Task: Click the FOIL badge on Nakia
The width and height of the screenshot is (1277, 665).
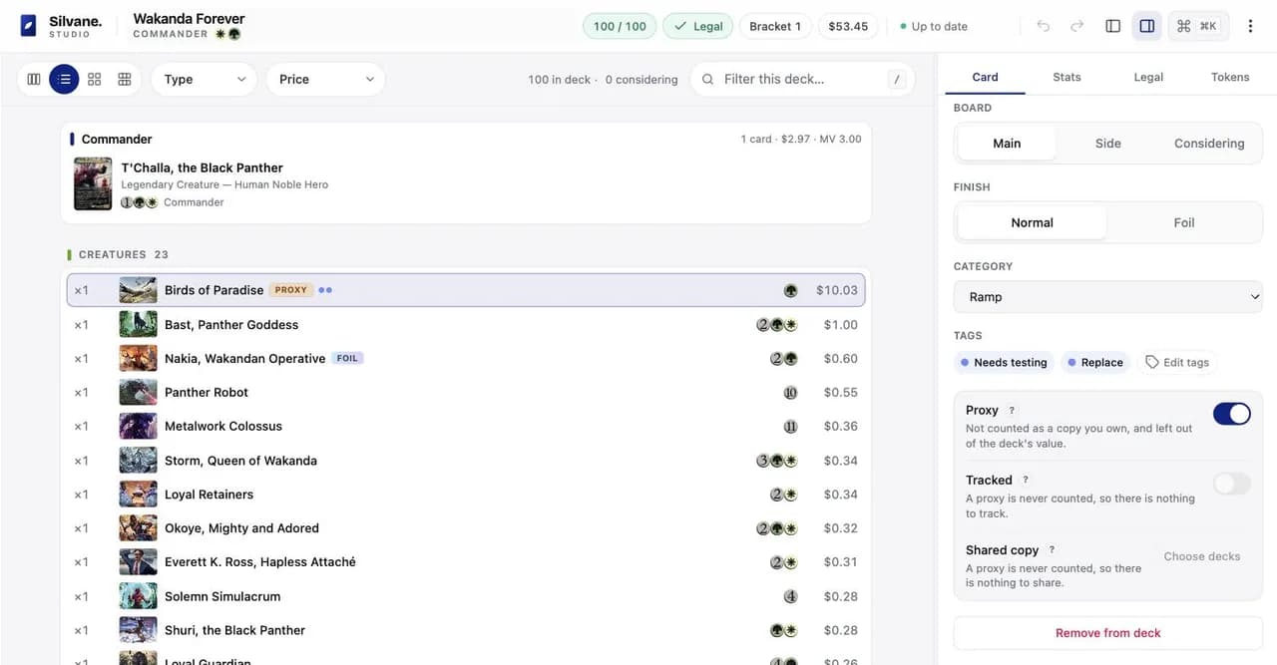Action: (347, 358)
